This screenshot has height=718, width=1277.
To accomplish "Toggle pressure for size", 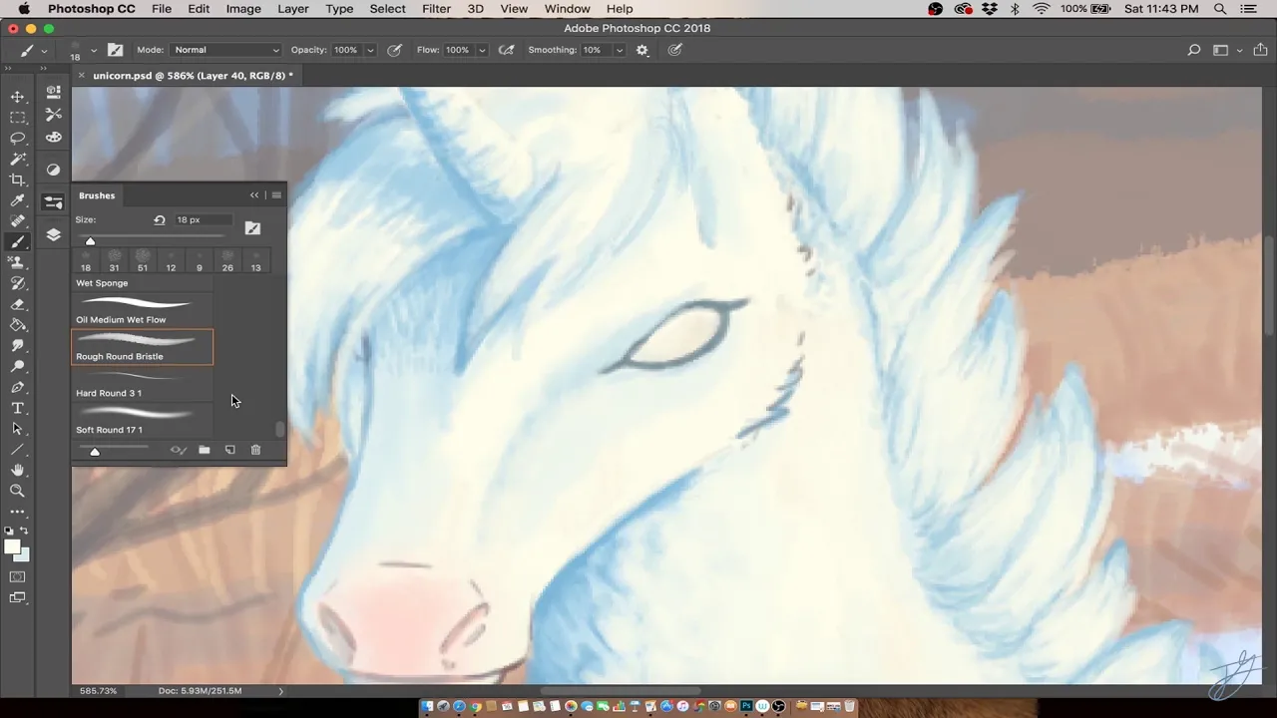I will 674,50.
